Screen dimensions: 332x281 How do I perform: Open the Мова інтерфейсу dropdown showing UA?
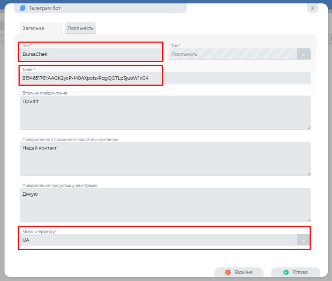158,240
